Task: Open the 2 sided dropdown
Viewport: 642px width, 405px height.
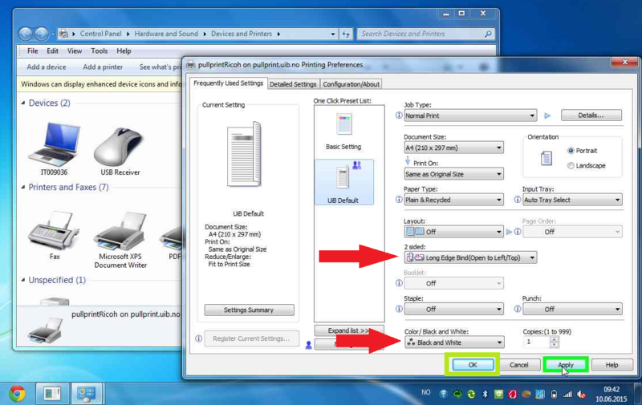Action: [470, 257]
